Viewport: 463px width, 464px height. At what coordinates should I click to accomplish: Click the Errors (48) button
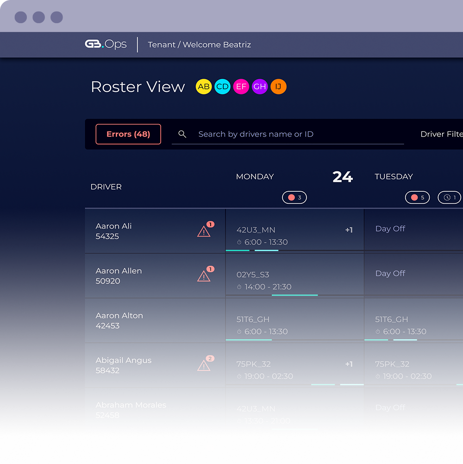click(128, 134)
